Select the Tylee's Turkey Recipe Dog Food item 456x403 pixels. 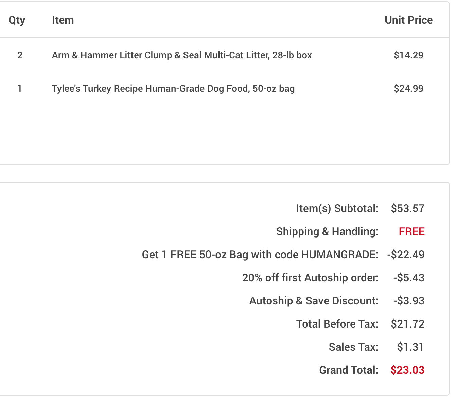click(173, 89)
